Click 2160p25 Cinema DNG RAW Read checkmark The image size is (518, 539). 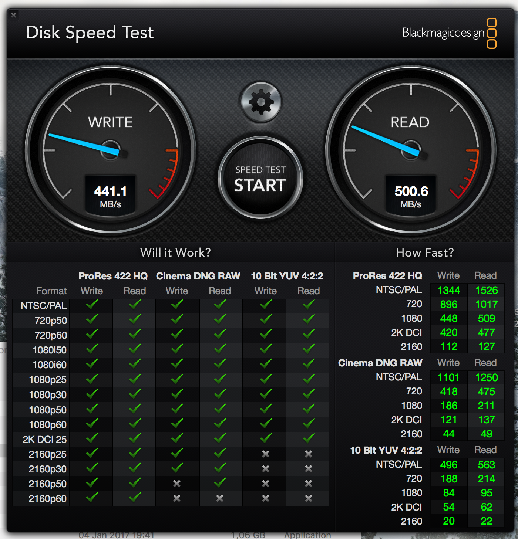220,453
